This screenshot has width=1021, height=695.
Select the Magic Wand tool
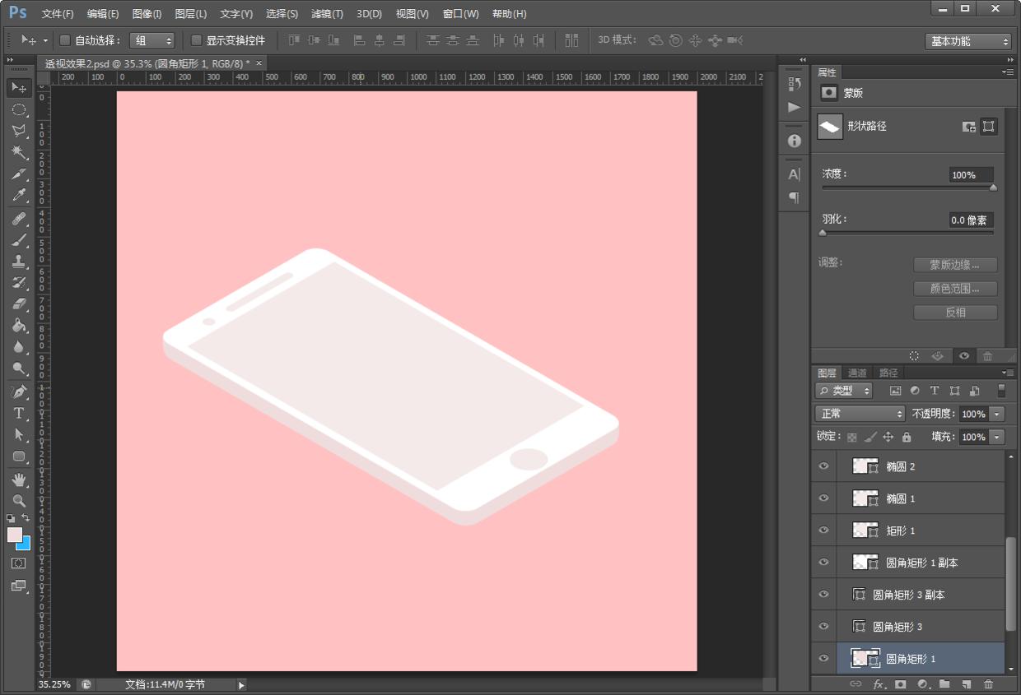click(19, 152)
